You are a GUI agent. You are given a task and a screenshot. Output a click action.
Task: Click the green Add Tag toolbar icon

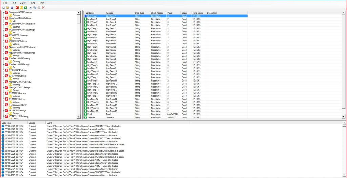coord(25,7)
